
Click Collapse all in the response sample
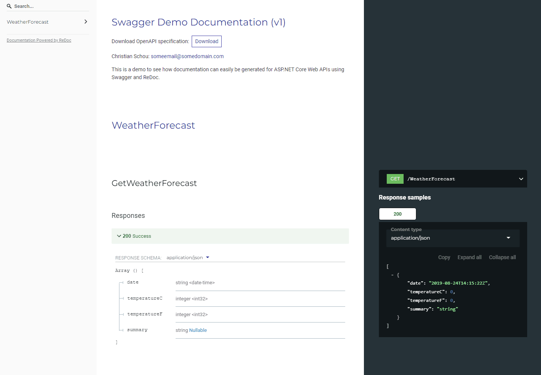click(502, 257)
